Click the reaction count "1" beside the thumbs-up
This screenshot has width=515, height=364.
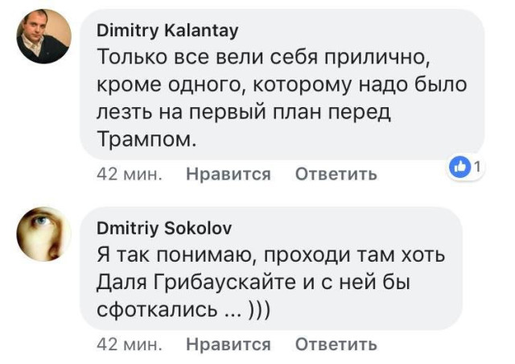point(477,168)
